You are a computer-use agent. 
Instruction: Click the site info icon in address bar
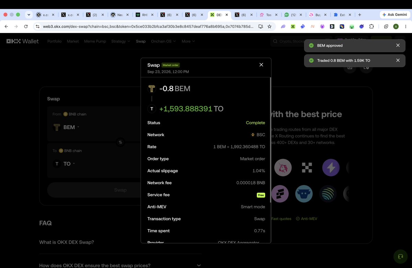[37, 26]
